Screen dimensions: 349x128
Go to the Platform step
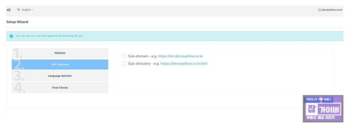click(60, 53)
